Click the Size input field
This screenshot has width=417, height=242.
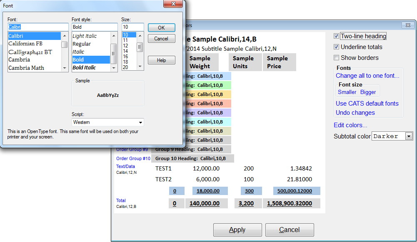point(133,27)
